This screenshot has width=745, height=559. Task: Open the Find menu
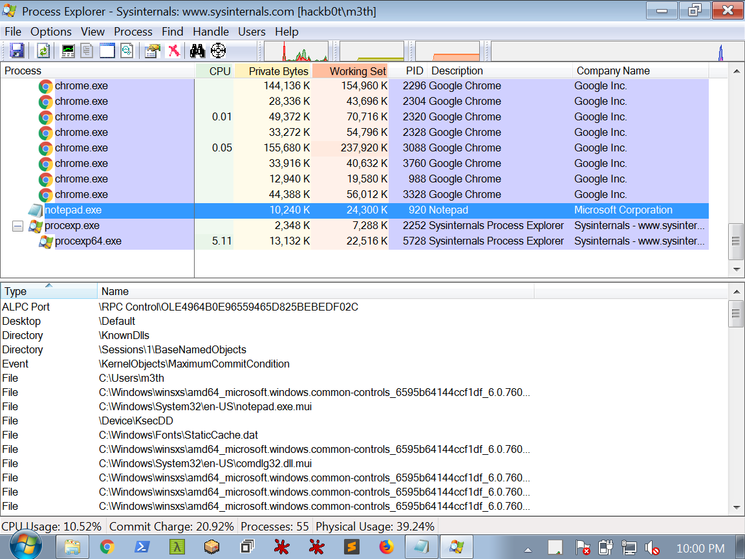(173, 32)
